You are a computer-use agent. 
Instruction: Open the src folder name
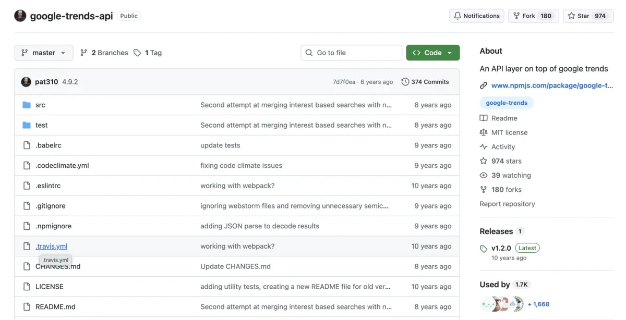pos(40,105)
